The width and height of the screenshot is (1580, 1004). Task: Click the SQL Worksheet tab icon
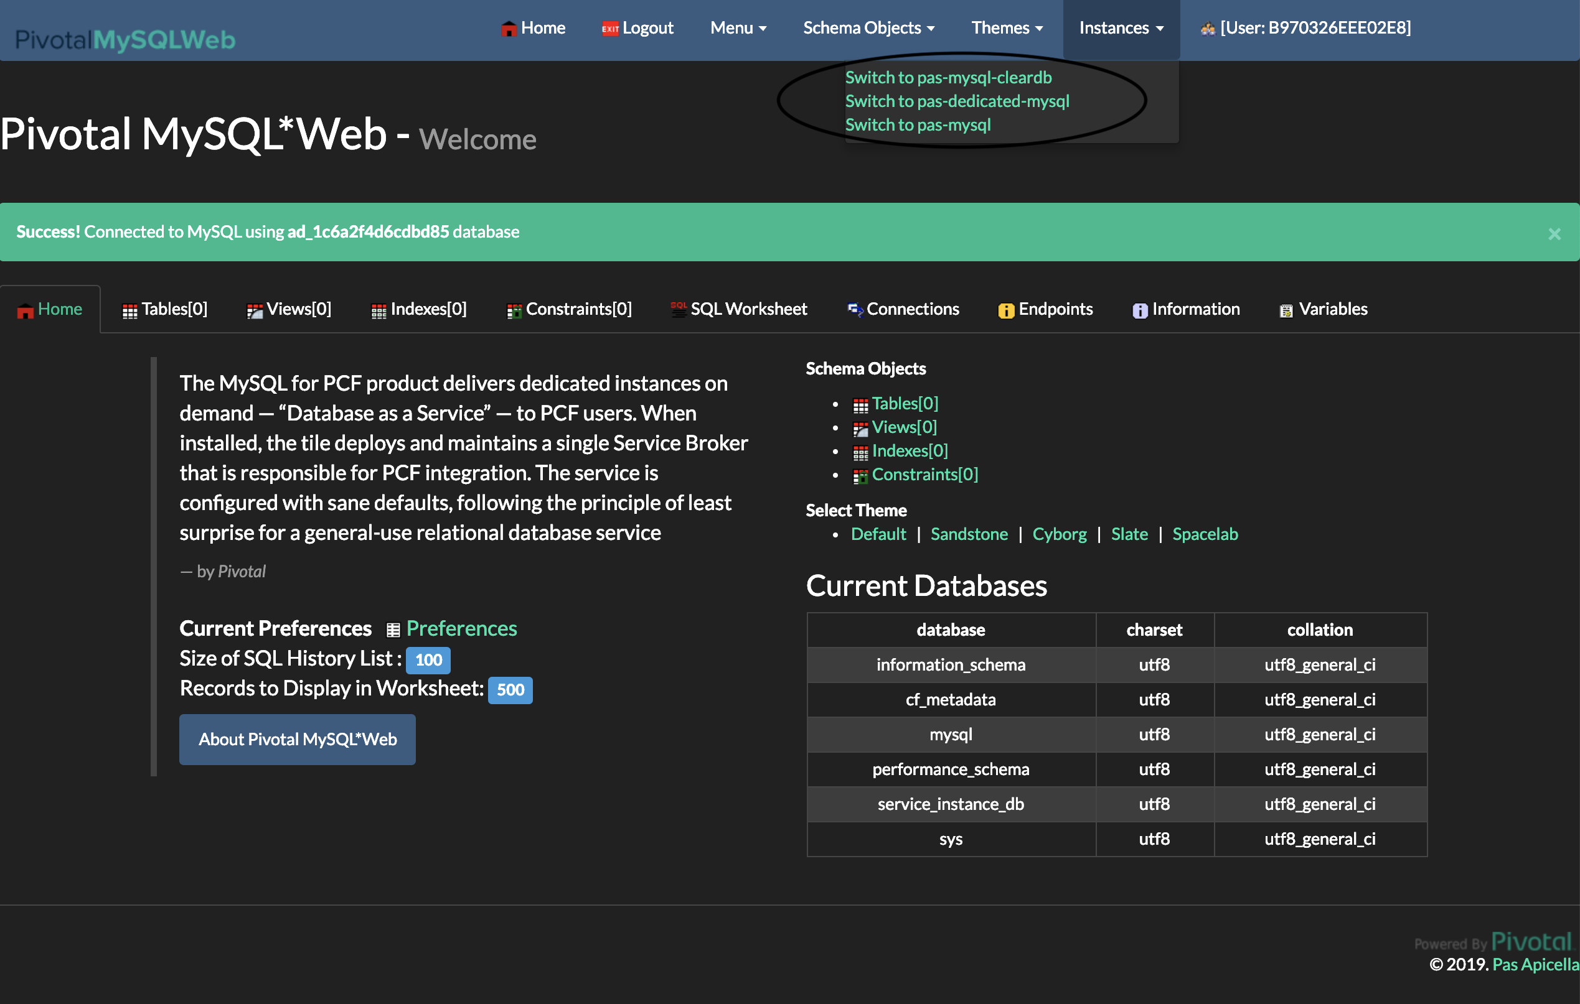tap(679, 309)
